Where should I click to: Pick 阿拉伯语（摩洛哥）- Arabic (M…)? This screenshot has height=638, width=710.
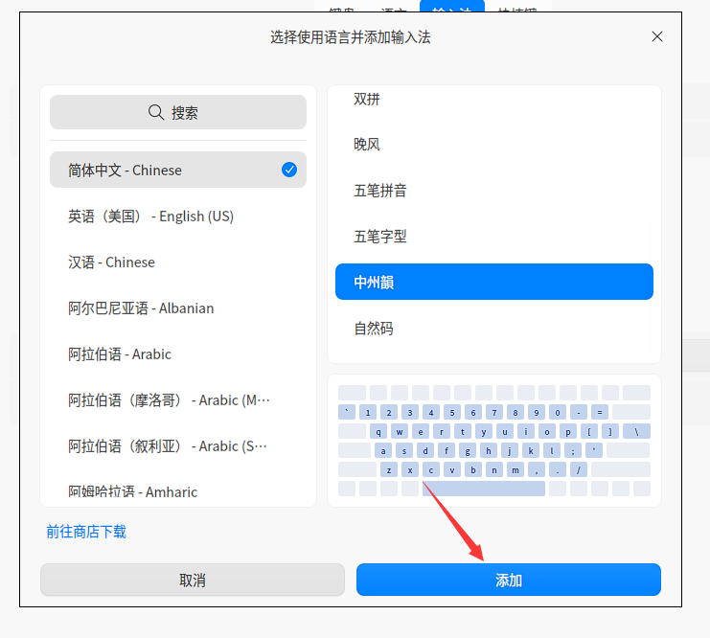click(x=178, y=400)
